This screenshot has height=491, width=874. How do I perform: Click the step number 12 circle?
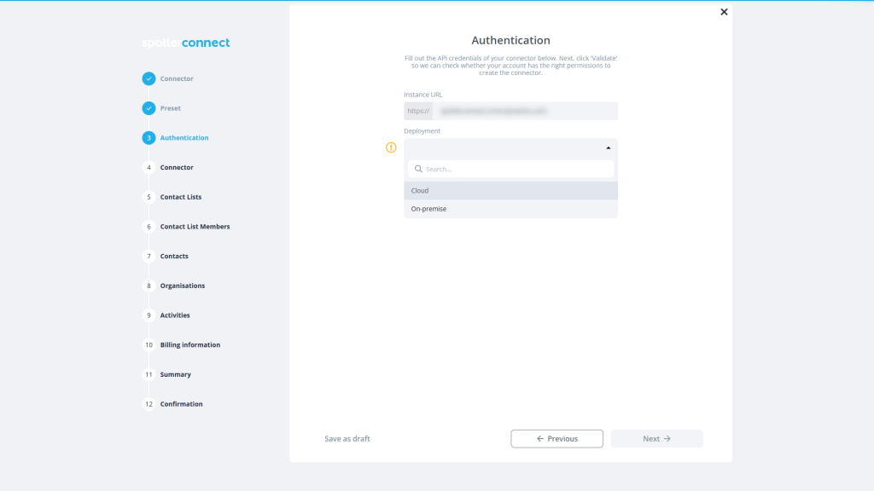149,403
